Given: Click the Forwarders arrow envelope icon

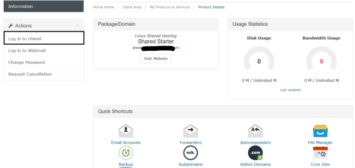Looking at the screenshot, I should coord(190,131).
